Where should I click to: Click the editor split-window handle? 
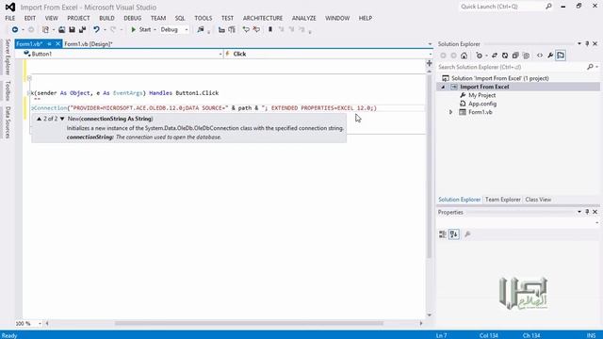pyautogui.click(x=430, y=63)
